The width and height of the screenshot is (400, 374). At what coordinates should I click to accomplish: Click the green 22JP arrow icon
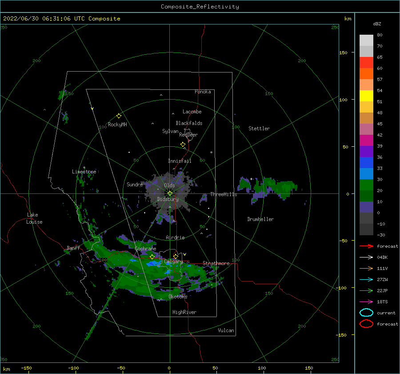(366, 290)
